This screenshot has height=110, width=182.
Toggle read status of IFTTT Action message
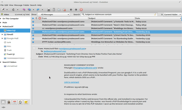click(x=33, y=42)
